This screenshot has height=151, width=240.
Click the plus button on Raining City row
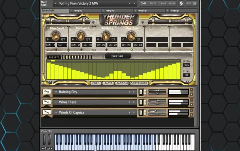point(191,94)
